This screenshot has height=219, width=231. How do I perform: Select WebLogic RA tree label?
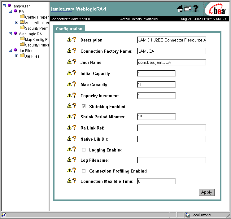click(x=30, y=34)
